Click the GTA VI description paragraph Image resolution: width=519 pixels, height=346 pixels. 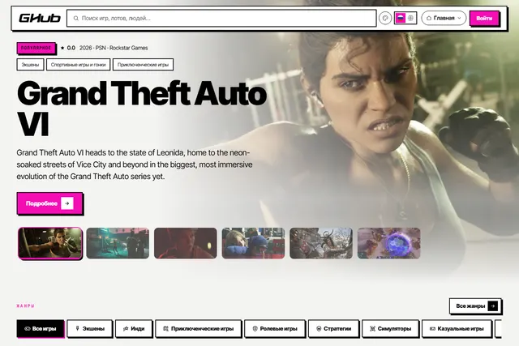coord(135,164)
